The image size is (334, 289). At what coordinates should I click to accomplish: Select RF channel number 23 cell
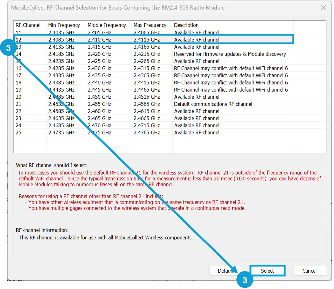click(18, 118)
